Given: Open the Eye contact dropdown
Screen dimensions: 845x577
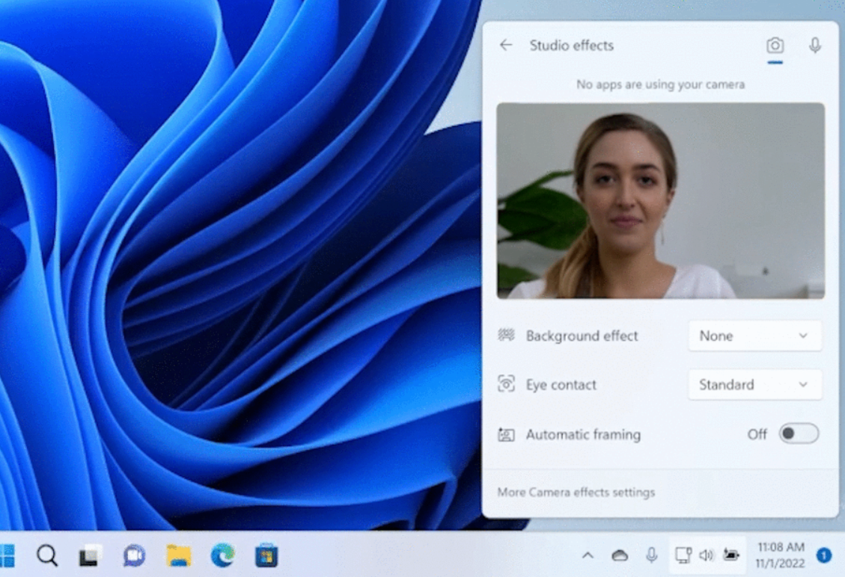Looking at the screenshot, I should [x=754, y=385].
